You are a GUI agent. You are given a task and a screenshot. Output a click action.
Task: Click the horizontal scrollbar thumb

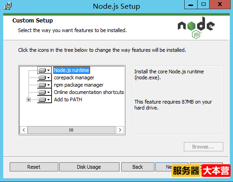click(x=71, y=130)
